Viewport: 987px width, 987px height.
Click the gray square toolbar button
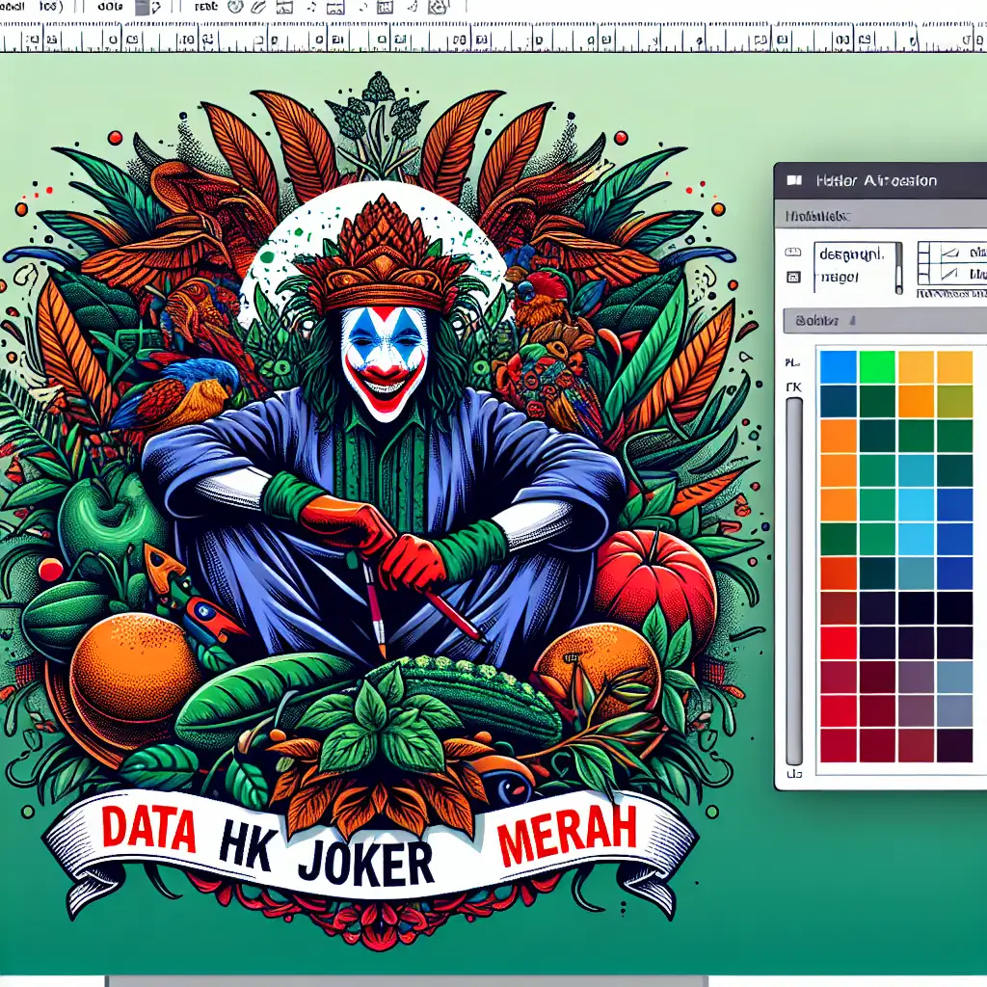pos(143,8)
